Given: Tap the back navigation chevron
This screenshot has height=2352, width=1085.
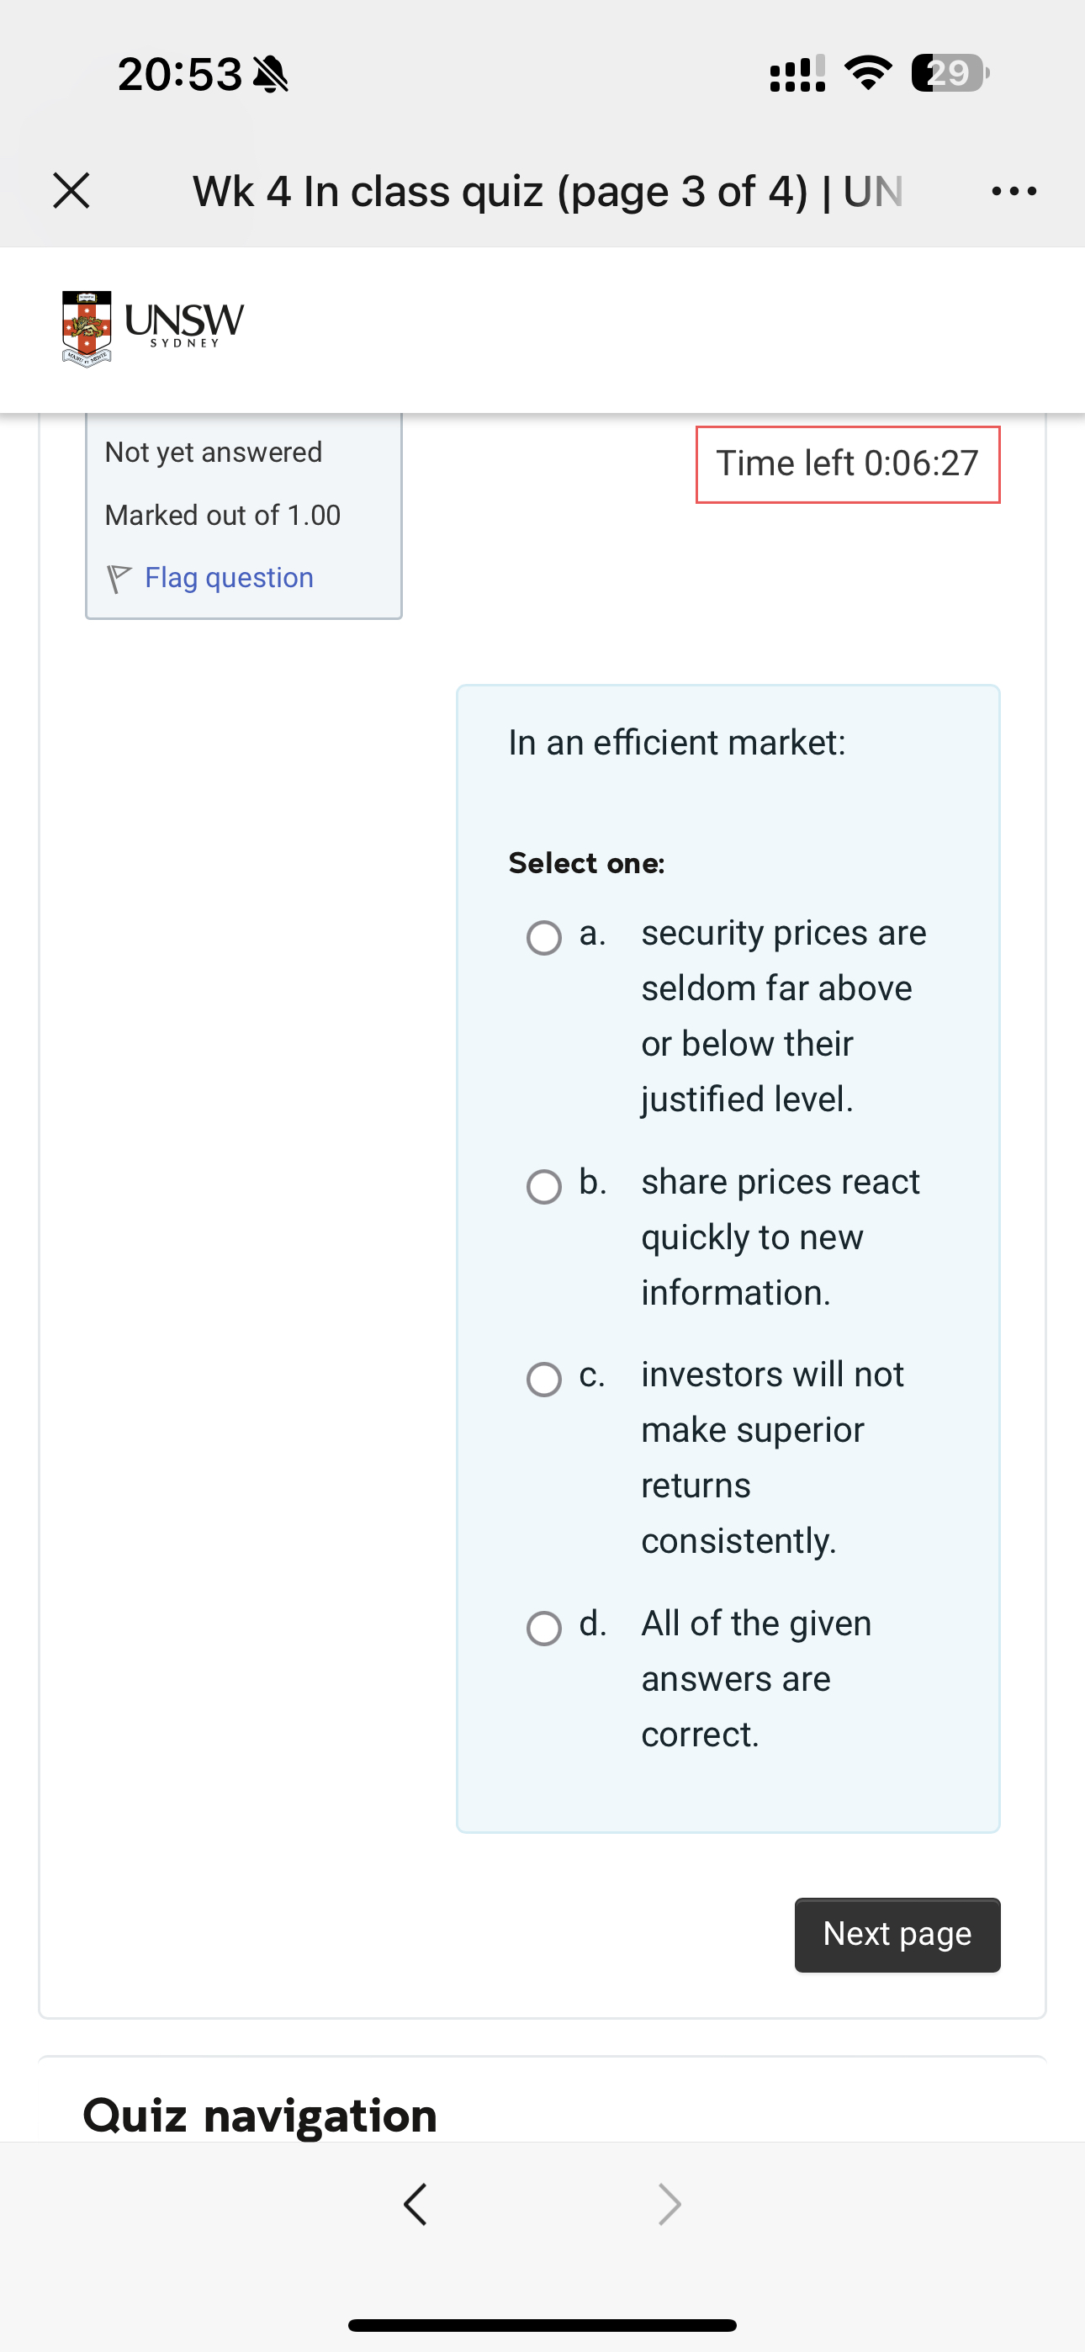Looking at the screenshot, I should click(x=415, y=2204).
